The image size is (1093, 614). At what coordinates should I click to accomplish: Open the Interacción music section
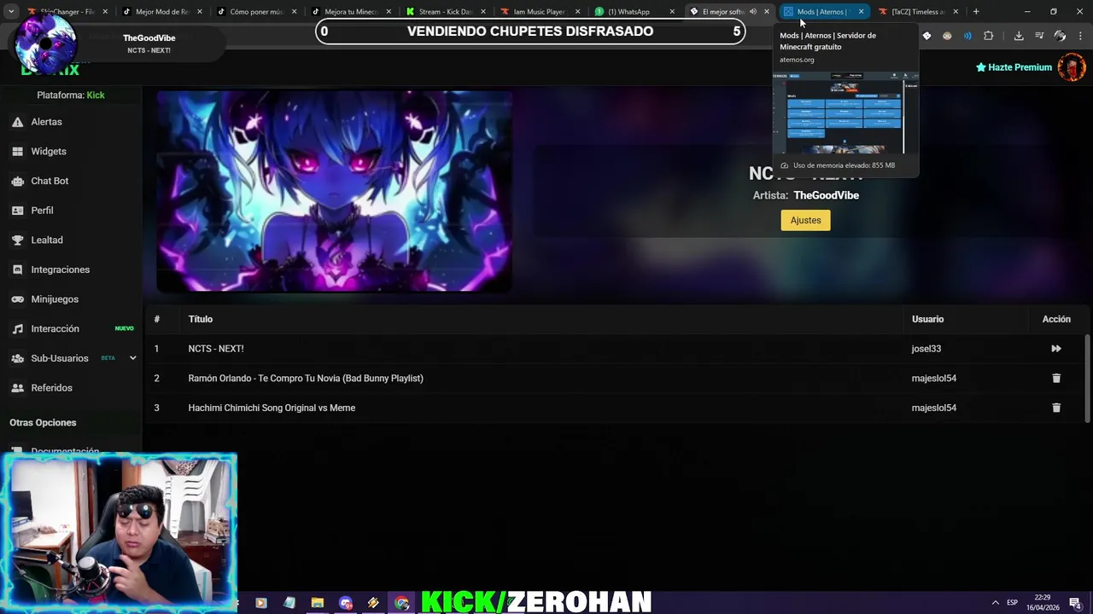[55, 328]
